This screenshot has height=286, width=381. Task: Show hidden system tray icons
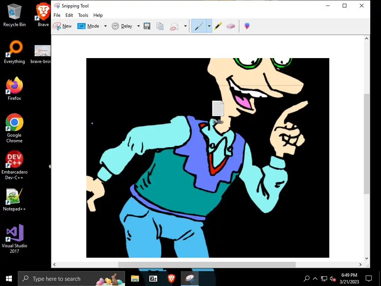(x=315, y=279)
